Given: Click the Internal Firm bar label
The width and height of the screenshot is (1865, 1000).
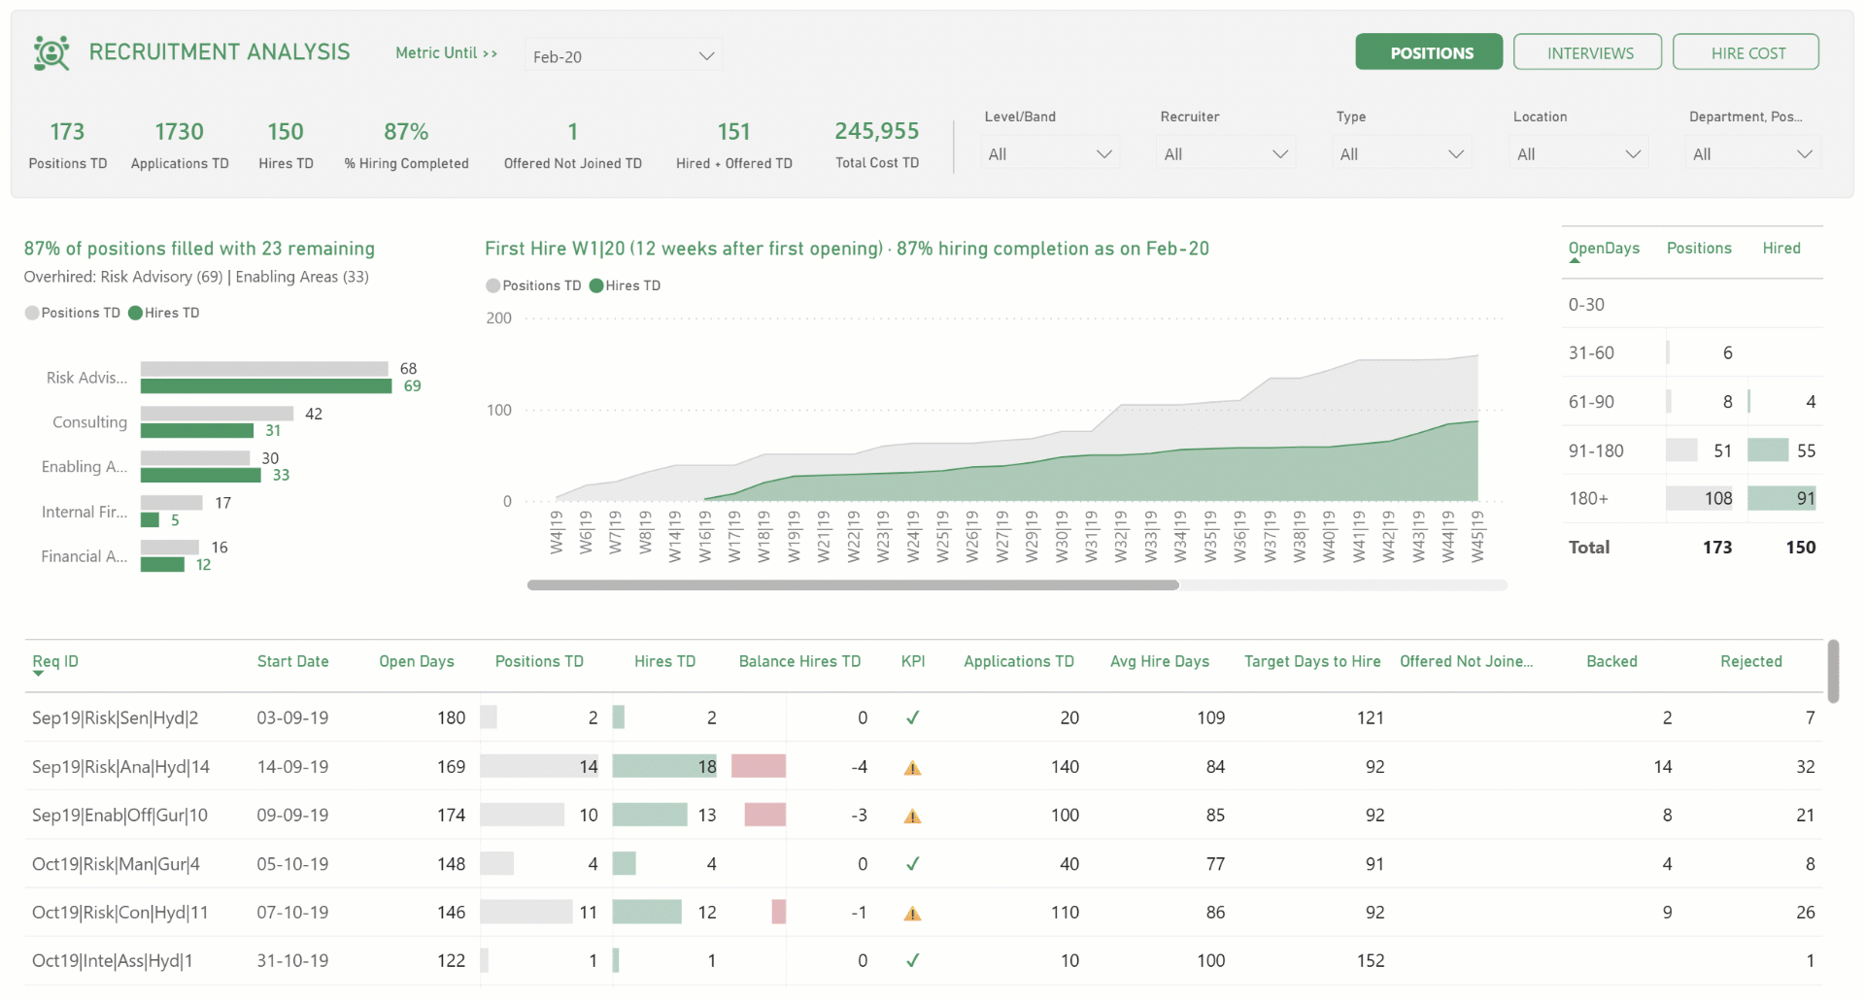Looking at the screenshot, I should tap(84, 512).
